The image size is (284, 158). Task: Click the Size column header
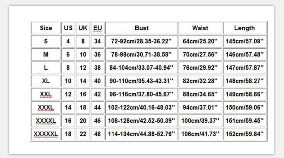(46, 28)
